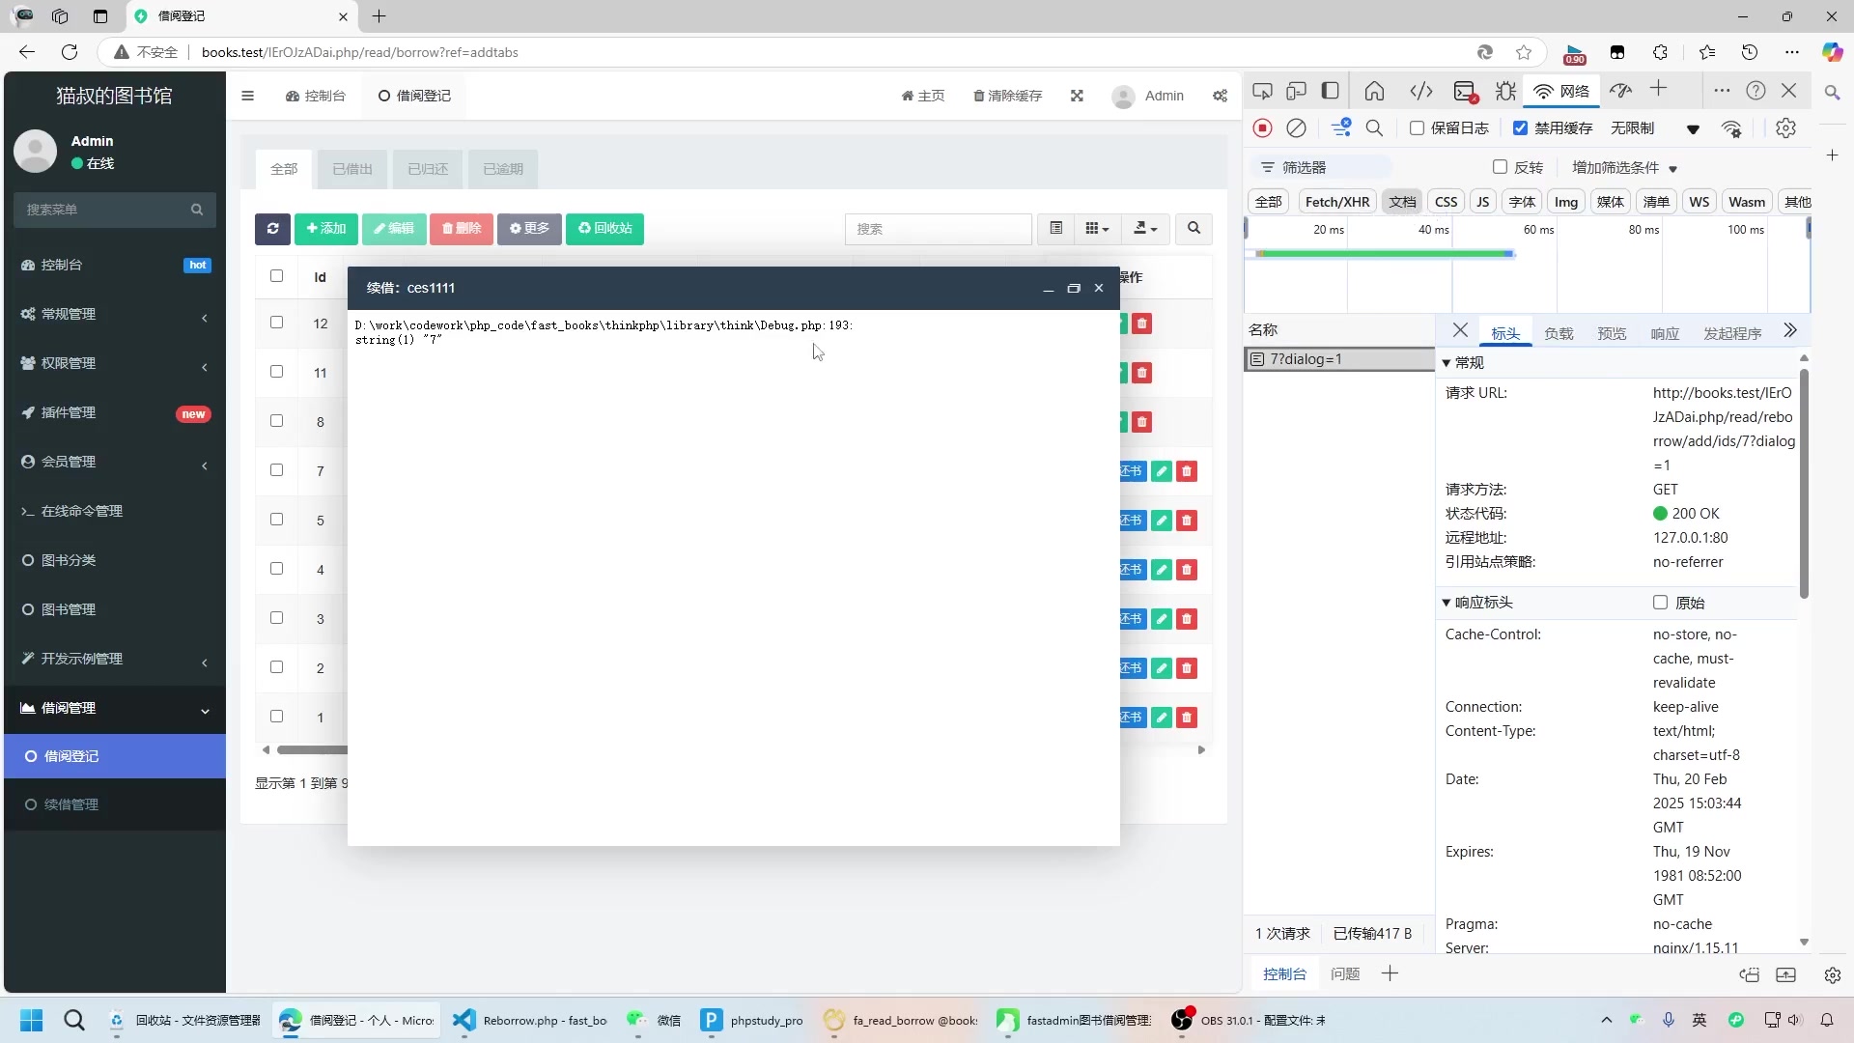Viewport: 1854px width, 1043px height.
Task: Open the settings gears icon beside Admin
Action: tap(1221, 96)
